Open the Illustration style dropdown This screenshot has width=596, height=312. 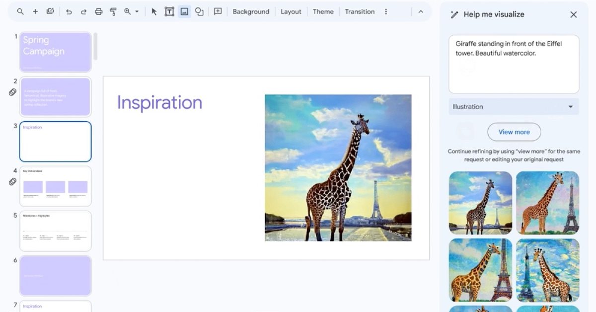point(514,106)
